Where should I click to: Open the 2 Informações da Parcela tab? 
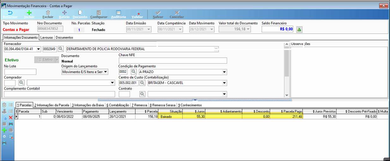click(52, 105)
